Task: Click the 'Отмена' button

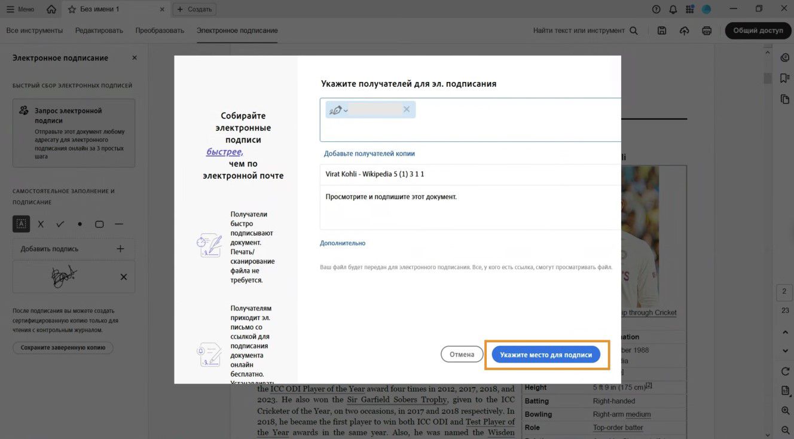Action: point(462,355)
